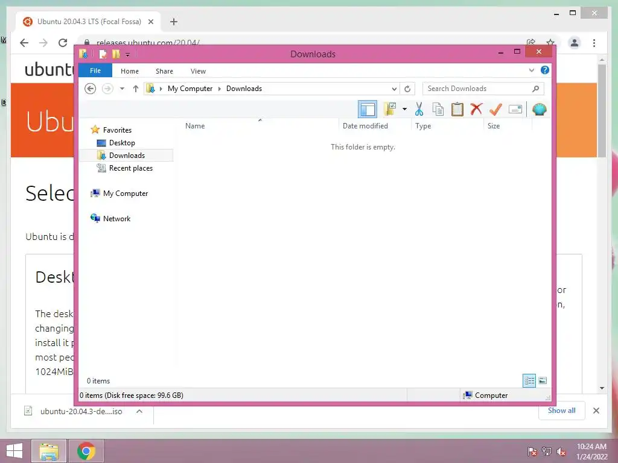The height and width of the screenshot is (463, 618).
Task: Open recent locations dropdown arrow
Action: 122,89
